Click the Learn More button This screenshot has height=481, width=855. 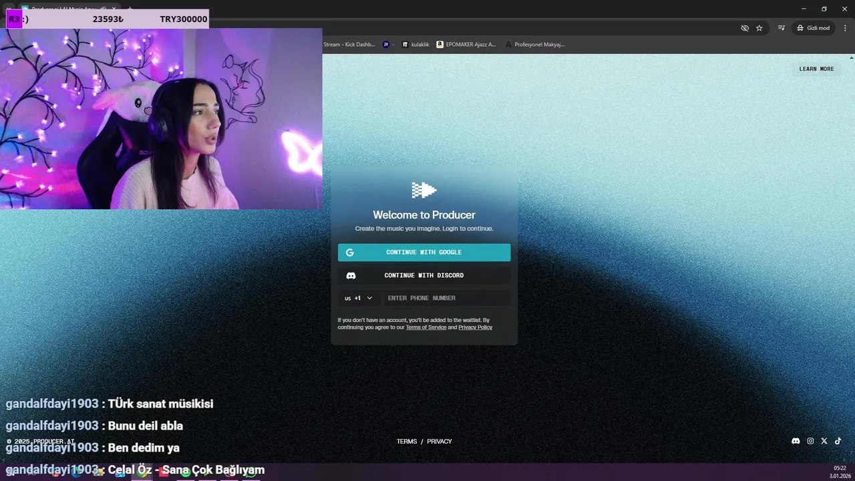[x=816, y=69]
